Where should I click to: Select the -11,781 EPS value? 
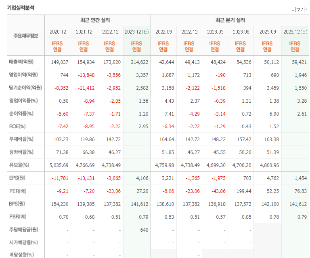click(60, 178)
